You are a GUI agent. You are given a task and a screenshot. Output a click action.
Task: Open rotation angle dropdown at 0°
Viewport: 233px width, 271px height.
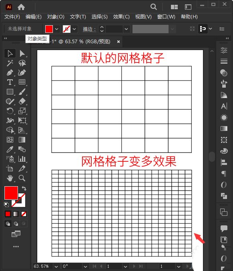click(85, 267)
